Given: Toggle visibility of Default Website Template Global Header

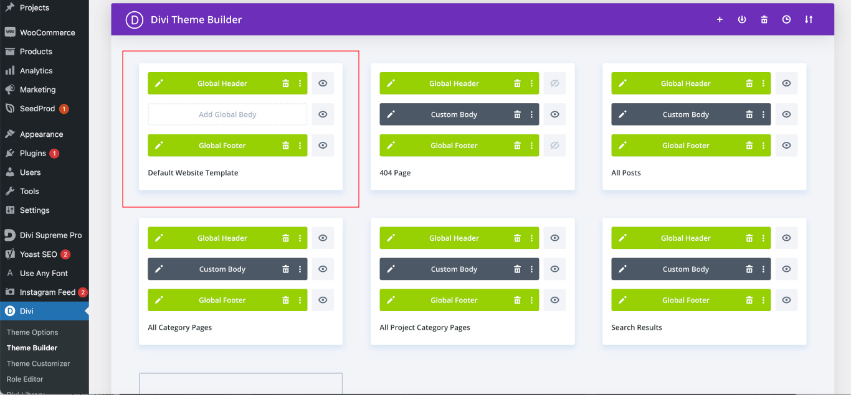Looking at the screenshot, I should point(323,83).
